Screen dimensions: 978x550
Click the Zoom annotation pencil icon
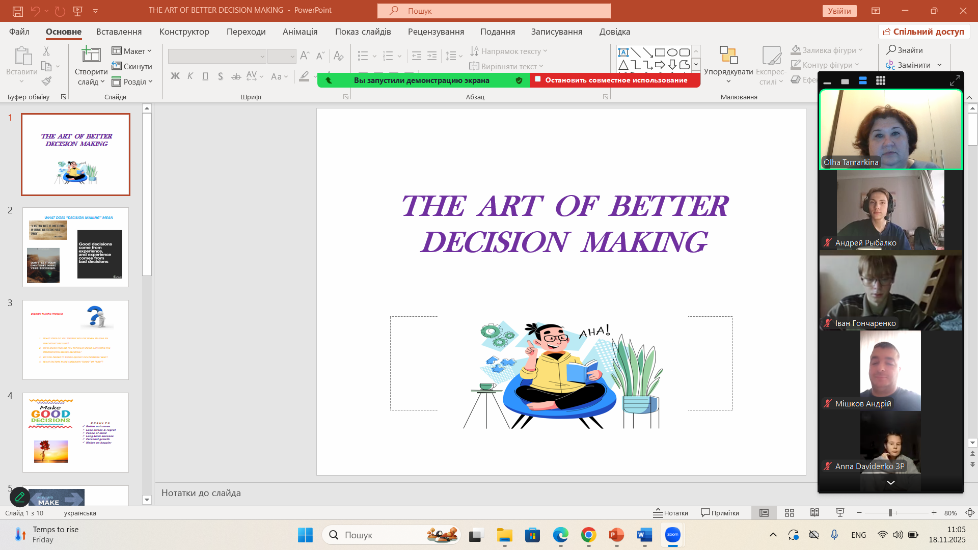[x=20, y=497]
